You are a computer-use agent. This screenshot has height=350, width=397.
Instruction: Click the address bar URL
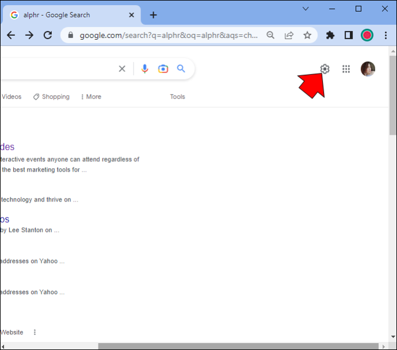click(x=169, y=35)
